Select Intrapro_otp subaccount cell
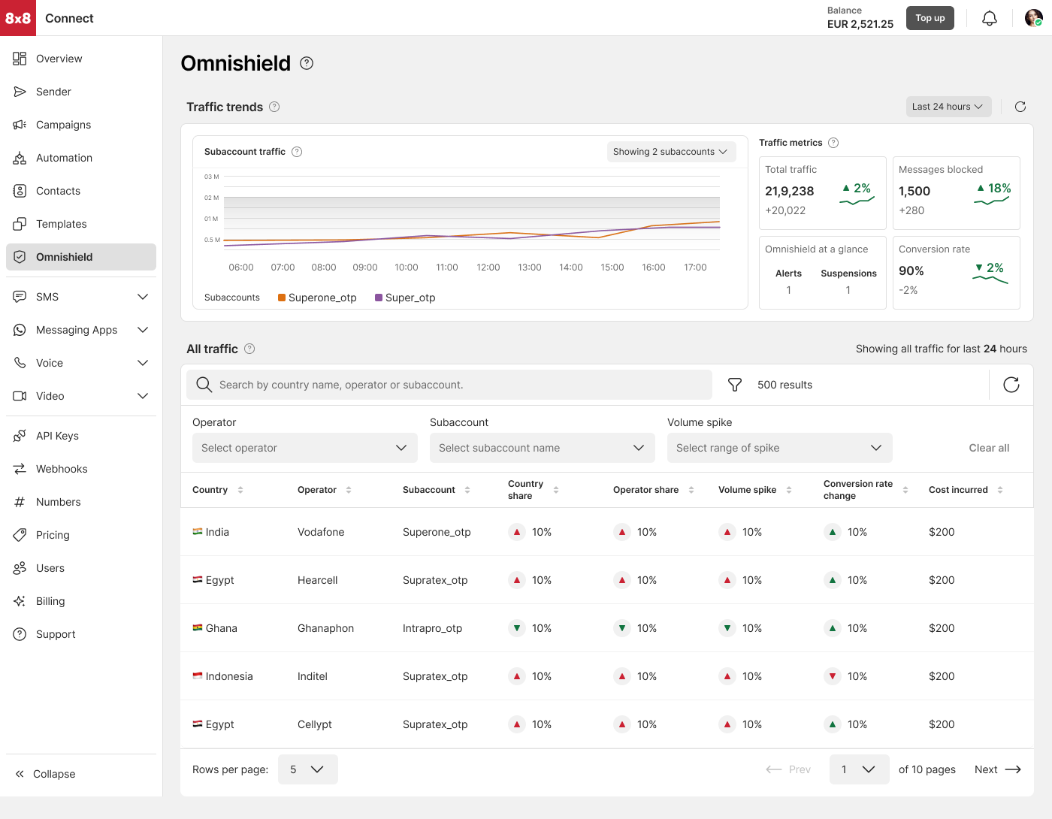Viewport: 1052px width, 819px height. tap(432, 628)
